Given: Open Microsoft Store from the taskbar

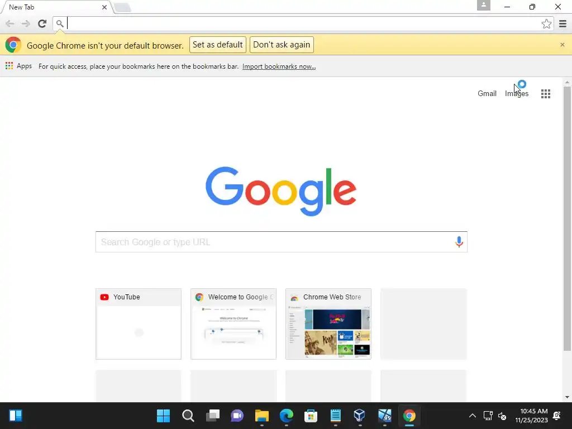Looking at the screenshot, I should click(311, 416).
